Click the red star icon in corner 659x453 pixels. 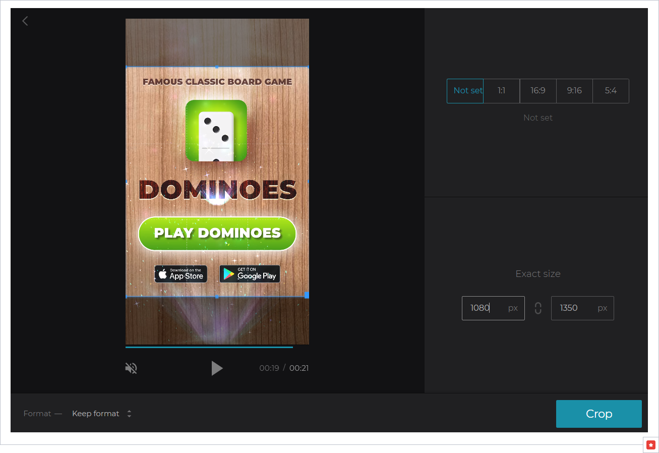pos(651,445)
